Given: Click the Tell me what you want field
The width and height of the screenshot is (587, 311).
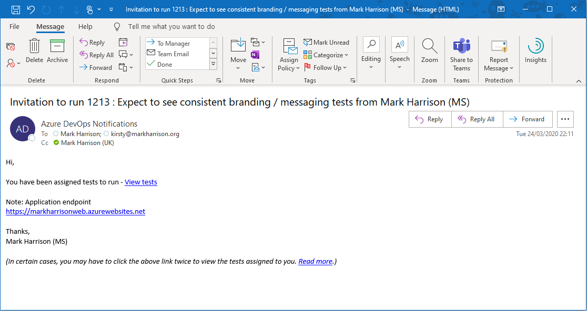Looking at the screenshot, I should (171, 27).
